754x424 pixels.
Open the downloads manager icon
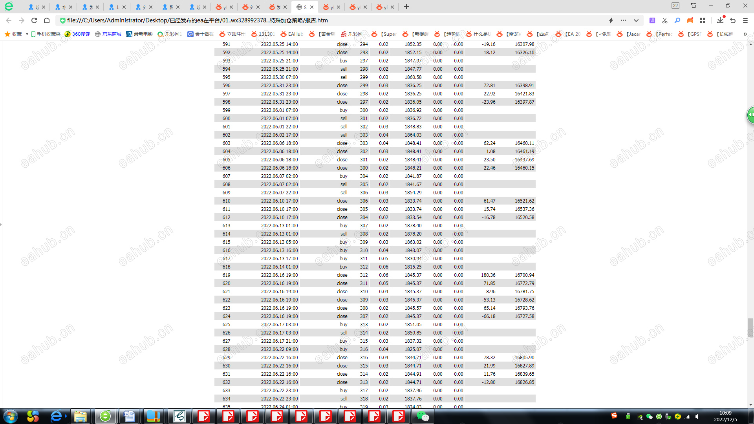coord(720,20)
